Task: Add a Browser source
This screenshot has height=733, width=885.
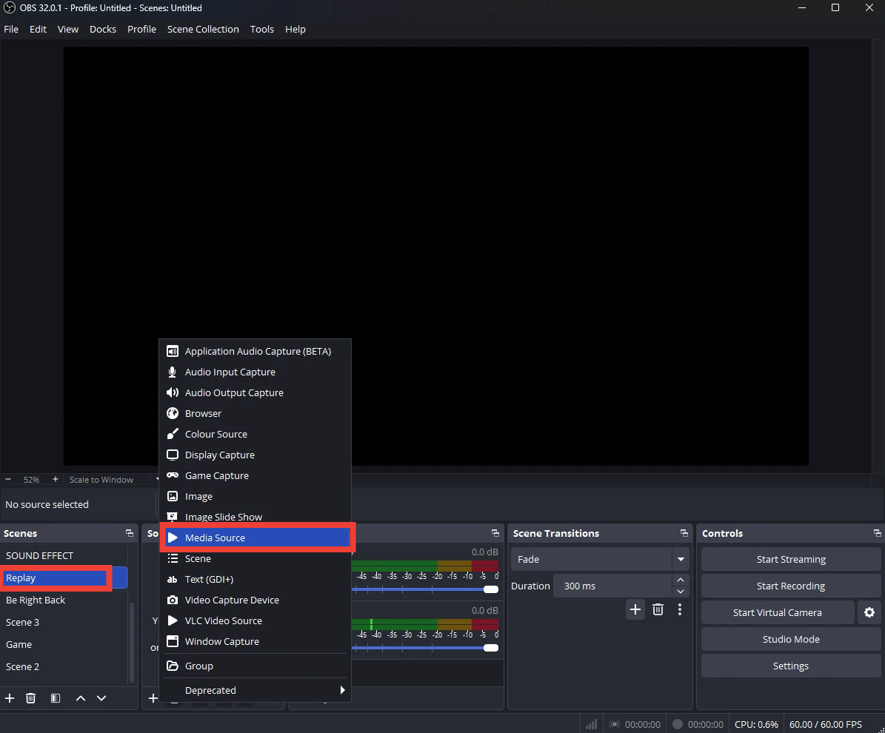Action: tap(255, 414)
